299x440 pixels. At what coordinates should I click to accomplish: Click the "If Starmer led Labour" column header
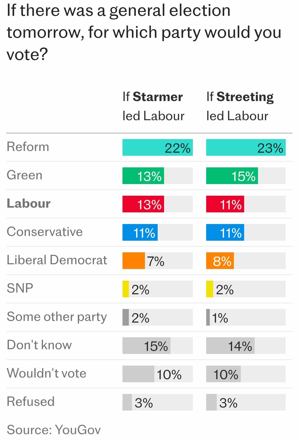(x=153, y=106)
